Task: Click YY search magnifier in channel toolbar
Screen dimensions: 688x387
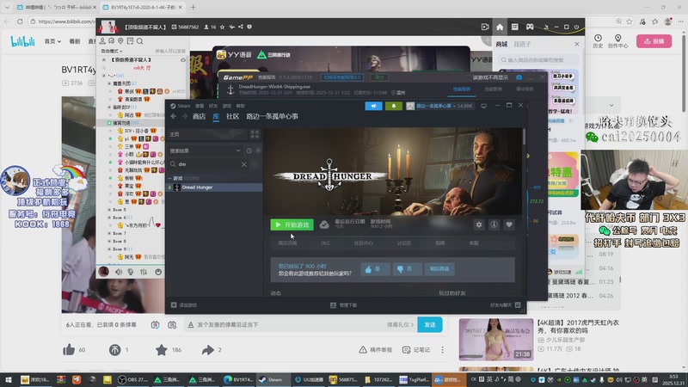Action: (139, 41)
